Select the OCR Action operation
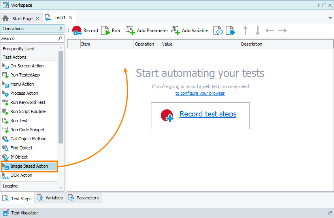Viewport: 334px width, 218px height. click(x=21, y=175)
